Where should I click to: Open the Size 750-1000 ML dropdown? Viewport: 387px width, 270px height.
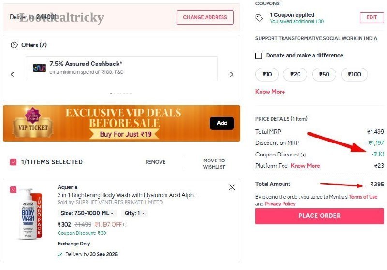(87, 213)
